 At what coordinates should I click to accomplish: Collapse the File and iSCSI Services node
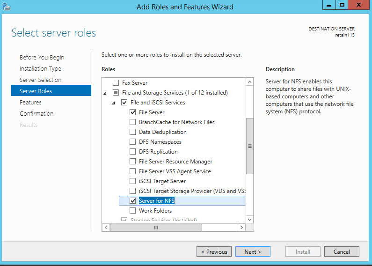tap(113, 103)
